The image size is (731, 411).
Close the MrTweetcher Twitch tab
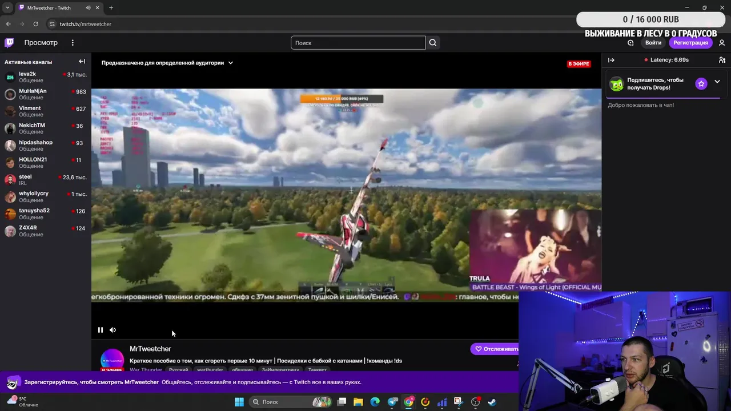(x=98, y=8)
